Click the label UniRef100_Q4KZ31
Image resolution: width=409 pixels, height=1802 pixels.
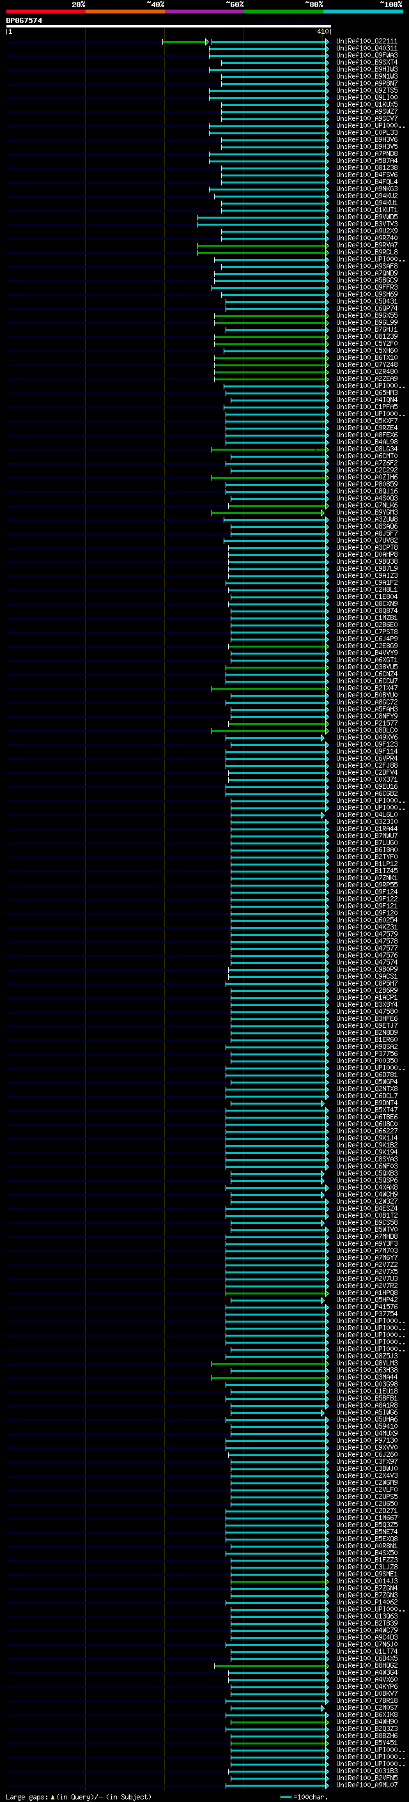pyautogui.click(x=367, y=928)
